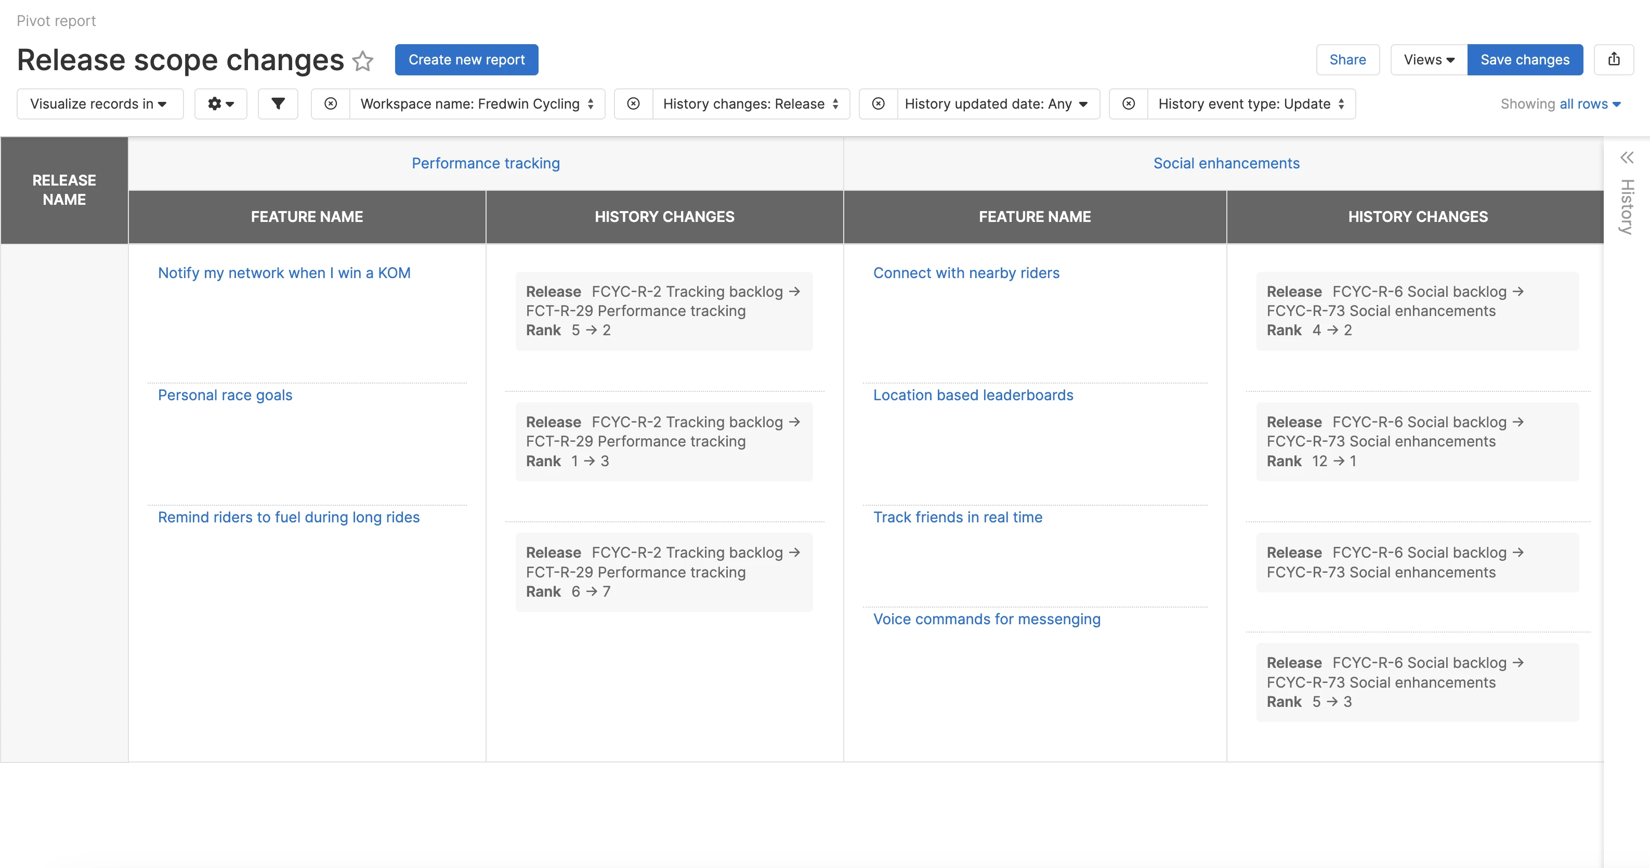Open the gear settings menu
1650x868 pixels.
coord(220,104)
